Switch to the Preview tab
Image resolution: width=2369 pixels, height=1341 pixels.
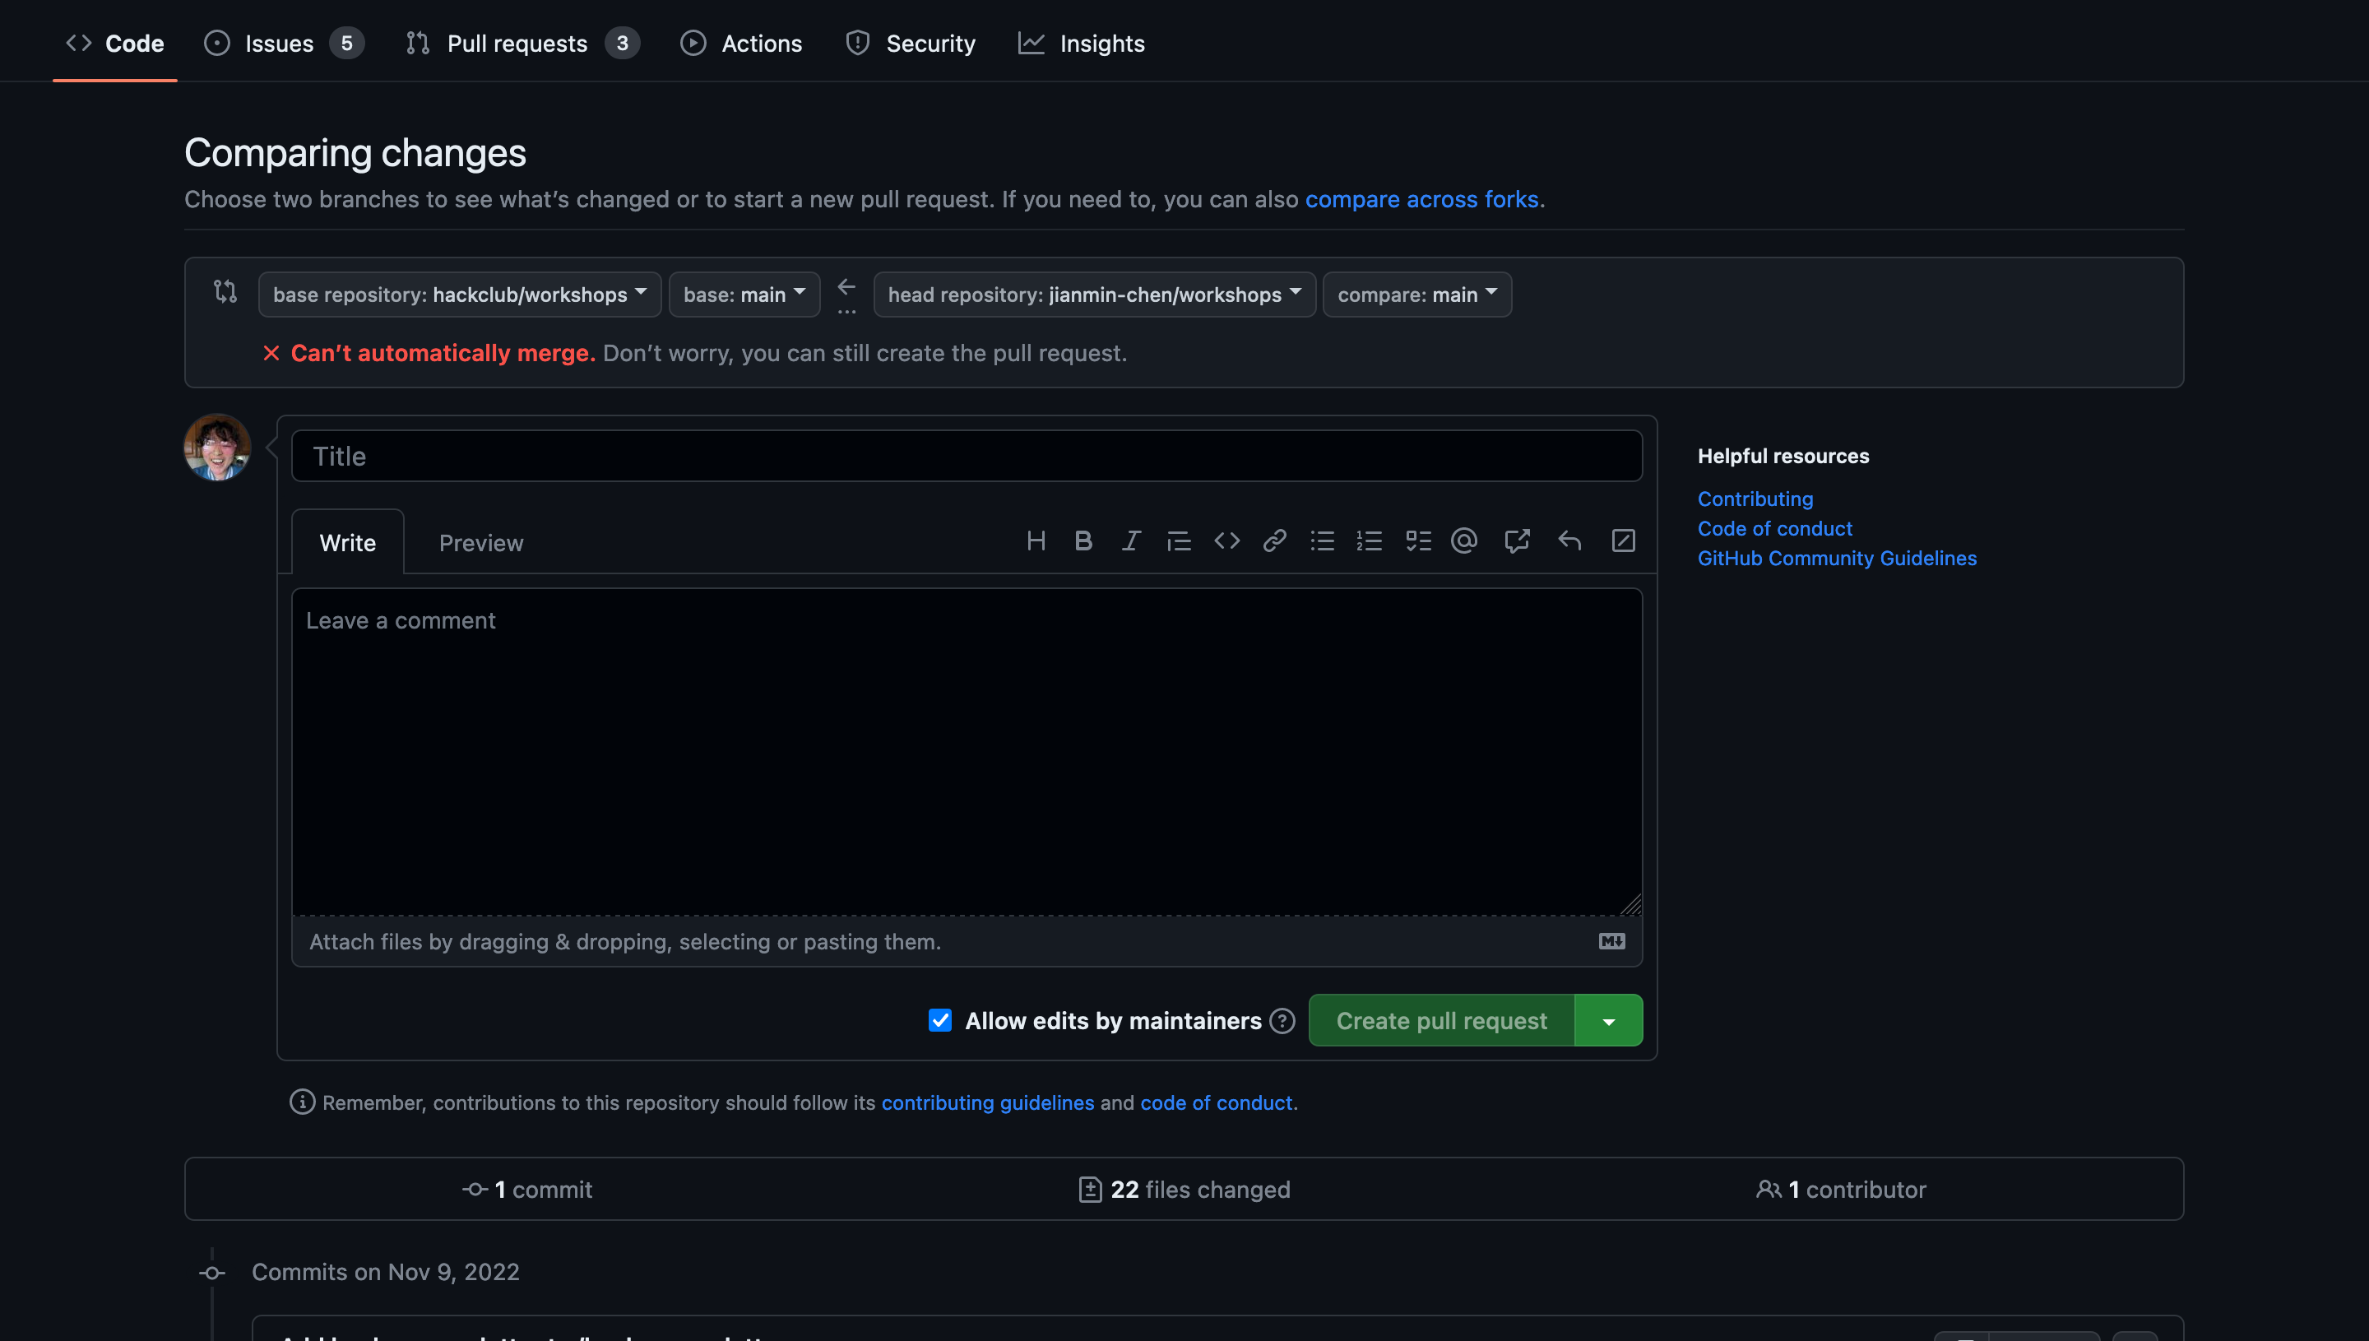tap(480, 542)
